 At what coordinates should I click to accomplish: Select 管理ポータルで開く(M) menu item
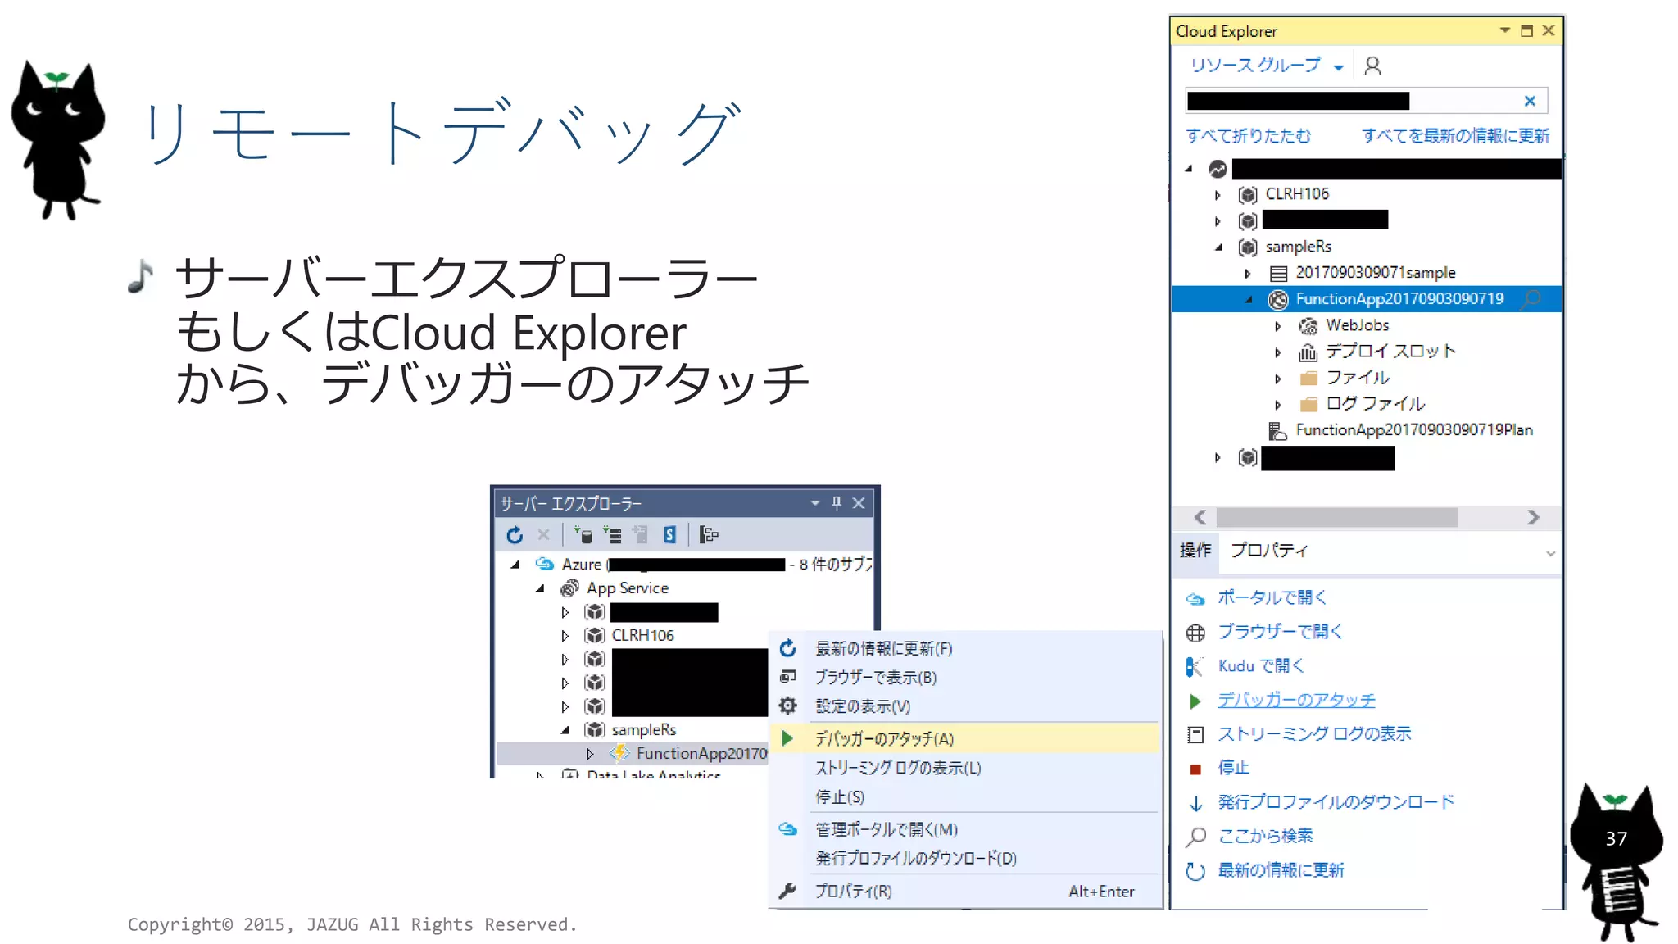coord(965,829)
